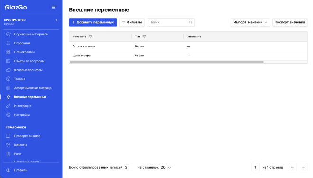The height and width of the screenshot is (178, 313).
Task: Open Роли directory
Action: click(x=18, y=154)
